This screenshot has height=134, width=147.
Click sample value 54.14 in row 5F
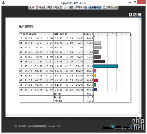(x=28, y=85)
